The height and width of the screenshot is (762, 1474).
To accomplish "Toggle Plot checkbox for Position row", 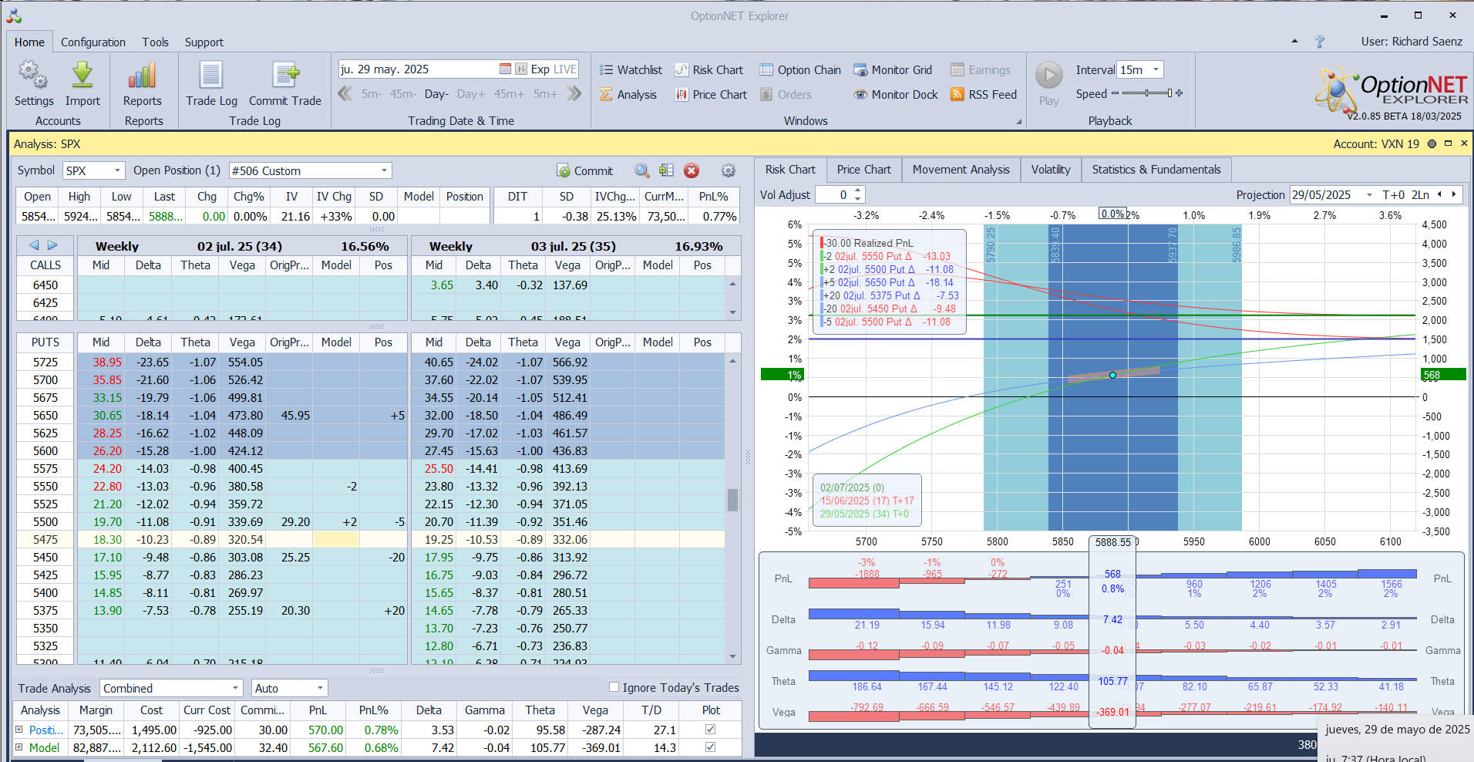I will 710,730.
